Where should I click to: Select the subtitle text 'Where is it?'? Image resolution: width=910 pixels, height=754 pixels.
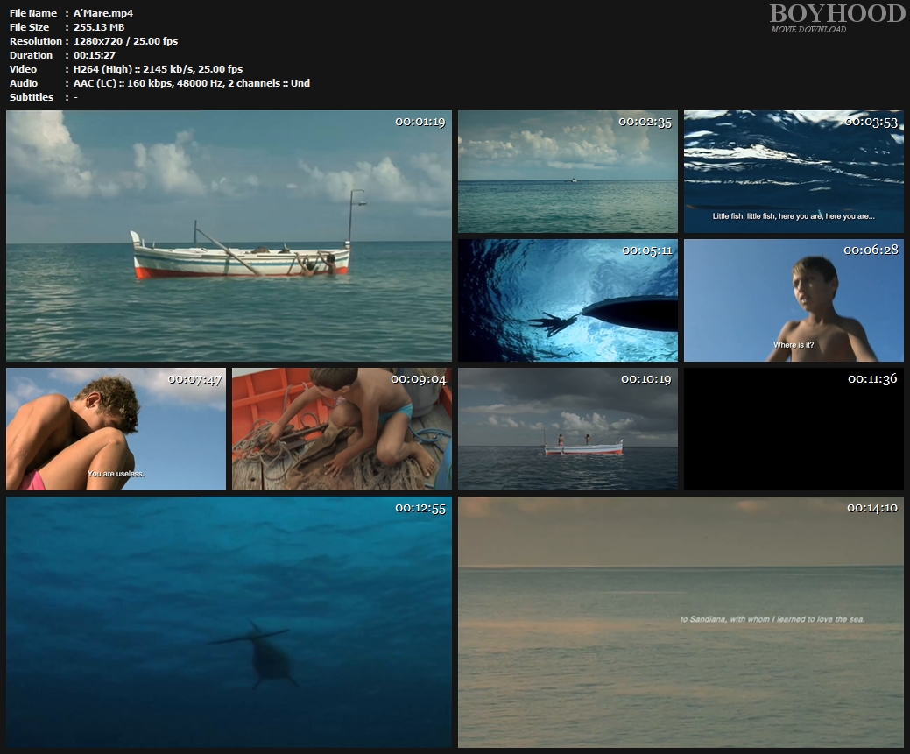pos(794,345)
